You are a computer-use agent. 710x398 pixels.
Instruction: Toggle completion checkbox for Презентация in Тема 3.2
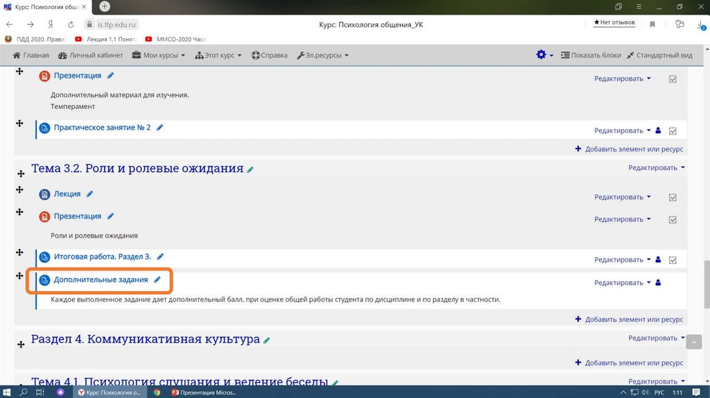[x=673, y=220]
